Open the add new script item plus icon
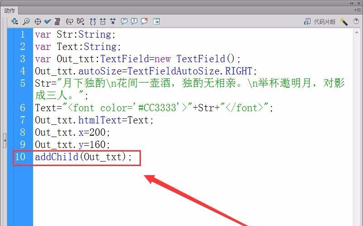The height and width of the screenshot is (226, 363). pos(15,22)
